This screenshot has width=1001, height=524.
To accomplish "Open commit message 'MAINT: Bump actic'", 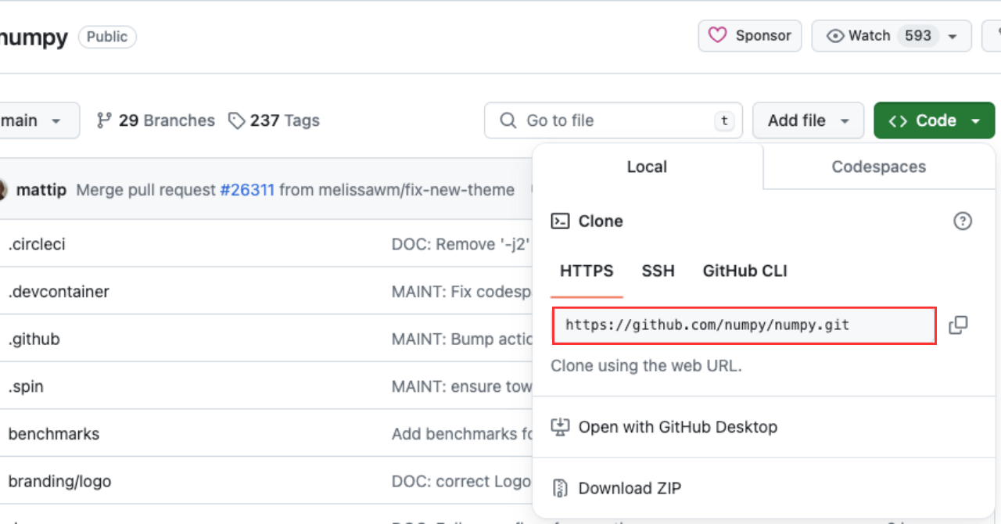I will [x=461, y=339].
